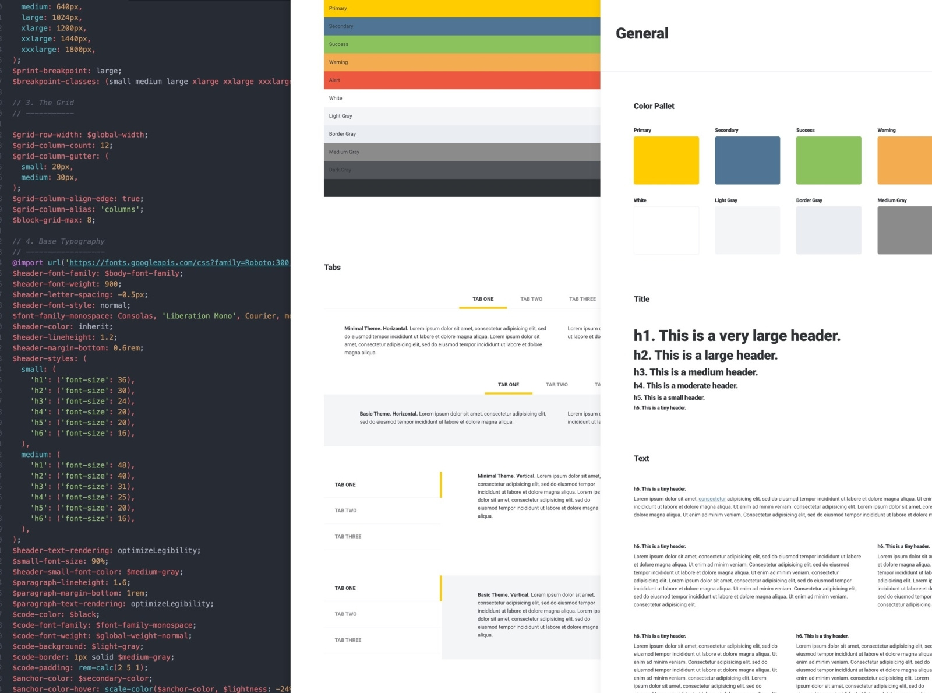Open TAB ONE in the basic horizontal theme
The image size is (932, 693).
(508, 385)
